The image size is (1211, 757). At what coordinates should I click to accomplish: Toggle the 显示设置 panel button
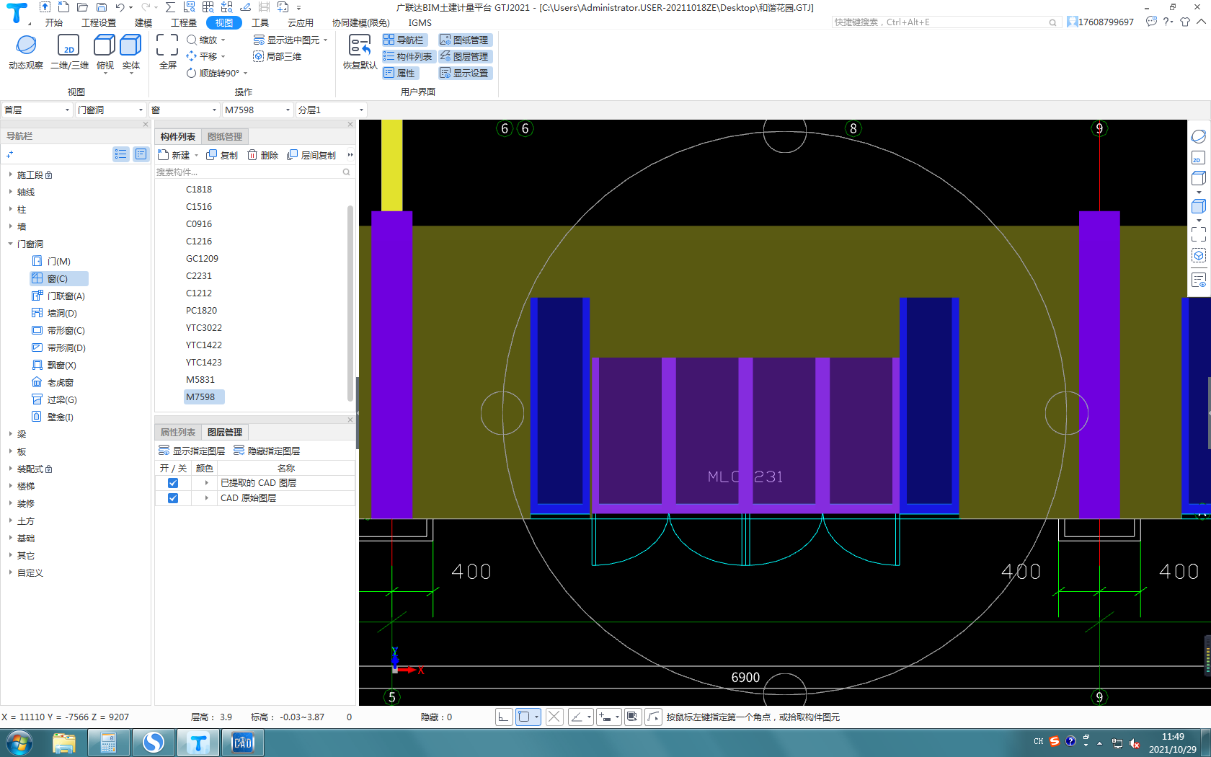coord(465,73)
